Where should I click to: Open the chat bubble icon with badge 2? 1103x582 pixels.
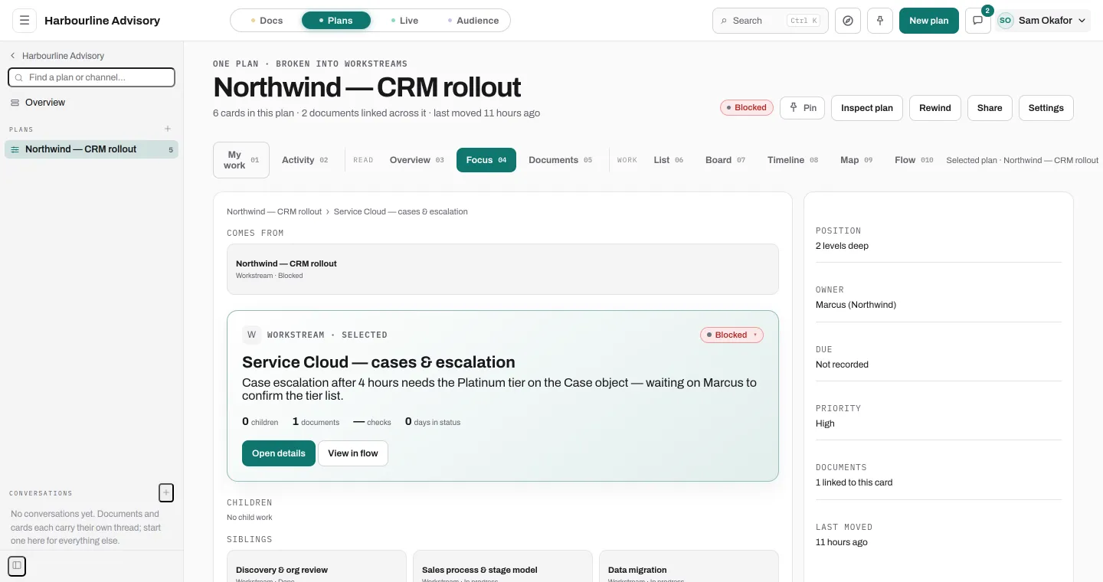[977, 21]
